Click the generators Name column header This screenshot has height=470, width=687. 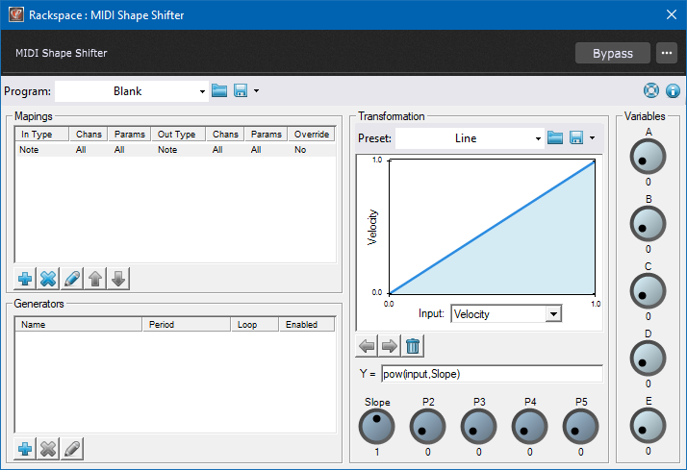tap(79, 324)
